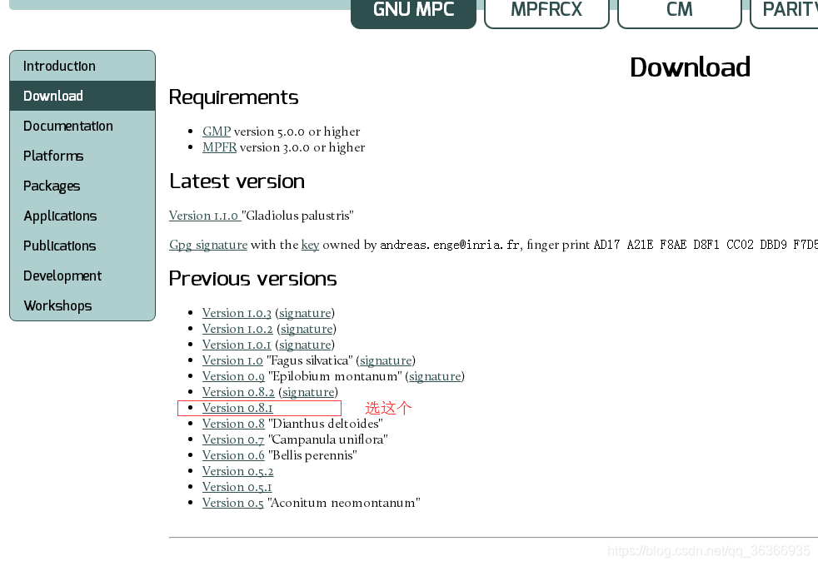Viewport: 818px width, 566px height.
Task: Download Version 0.8.2
Action: pos(238,391)
